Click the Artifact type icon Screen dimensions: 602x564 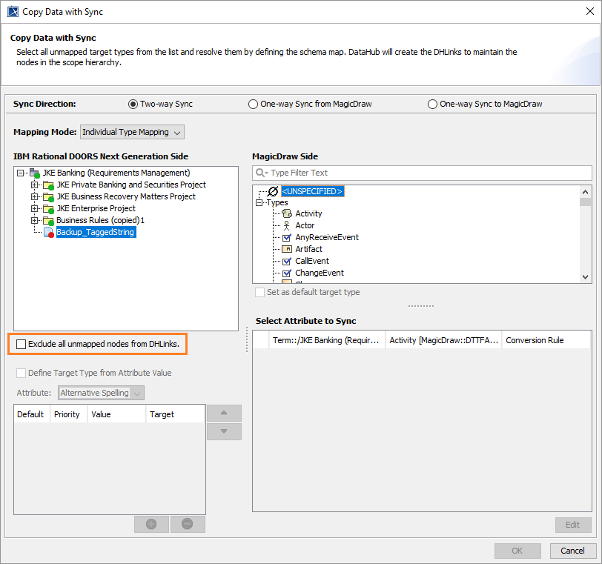288,249
